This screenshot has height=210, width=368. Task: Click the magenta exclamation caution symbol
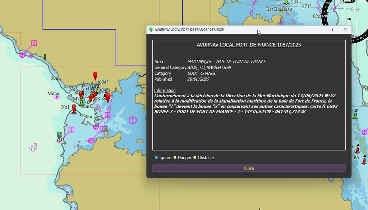133,120
